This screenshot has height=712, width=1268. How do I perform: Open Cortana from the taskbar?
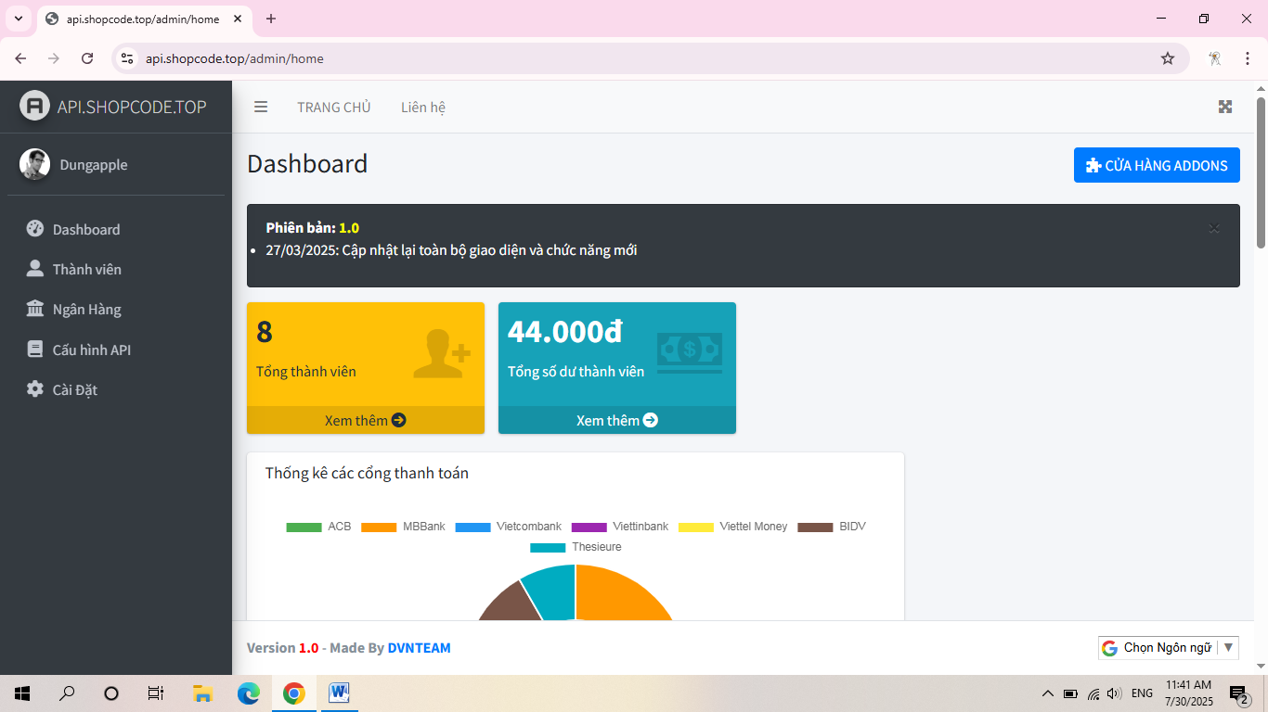click(111, 693)
